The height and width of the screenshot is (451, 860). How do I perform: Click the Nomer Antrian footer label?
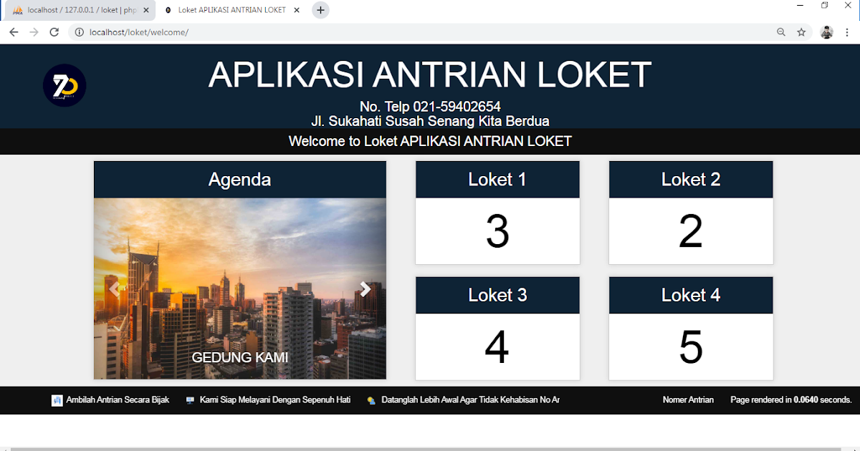tap(688, 400)
